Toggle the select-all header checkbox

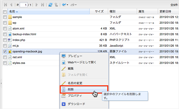coord(5,12)
